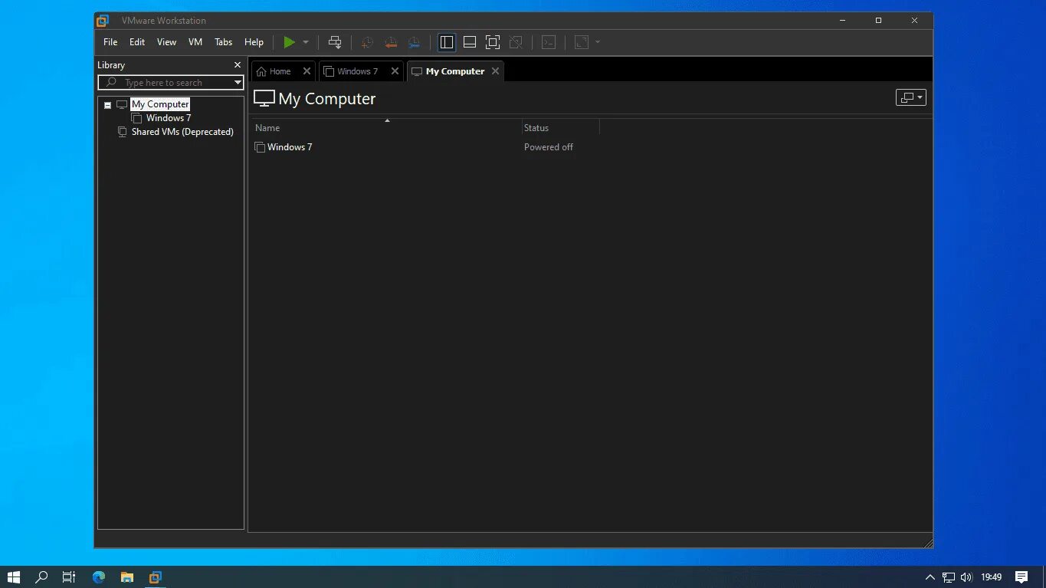Toggle the library sidebar view icon
Screen dimensions: 1046x588
point(447,42)
